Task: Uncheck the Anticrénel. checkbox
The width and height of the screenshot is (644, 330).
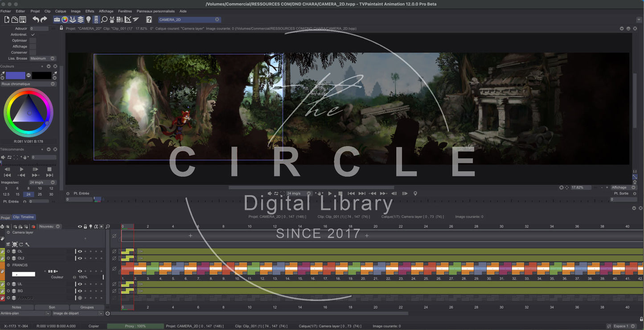Action: [x=33, y=35]
